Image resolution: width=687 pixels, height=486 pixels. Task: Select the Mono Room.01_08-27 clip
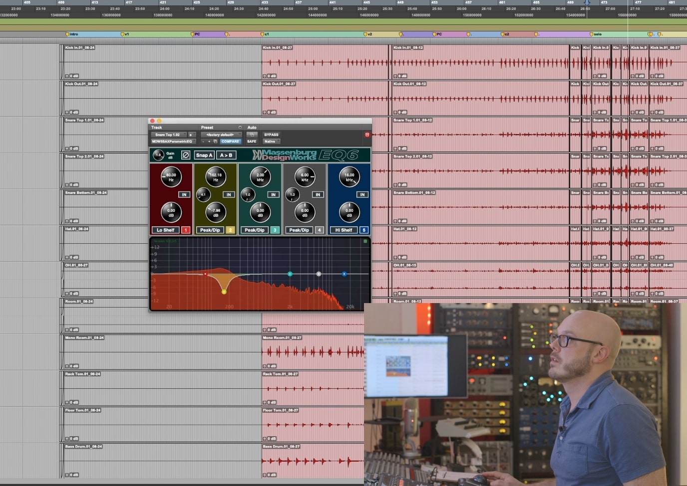(x=313, y=352)
